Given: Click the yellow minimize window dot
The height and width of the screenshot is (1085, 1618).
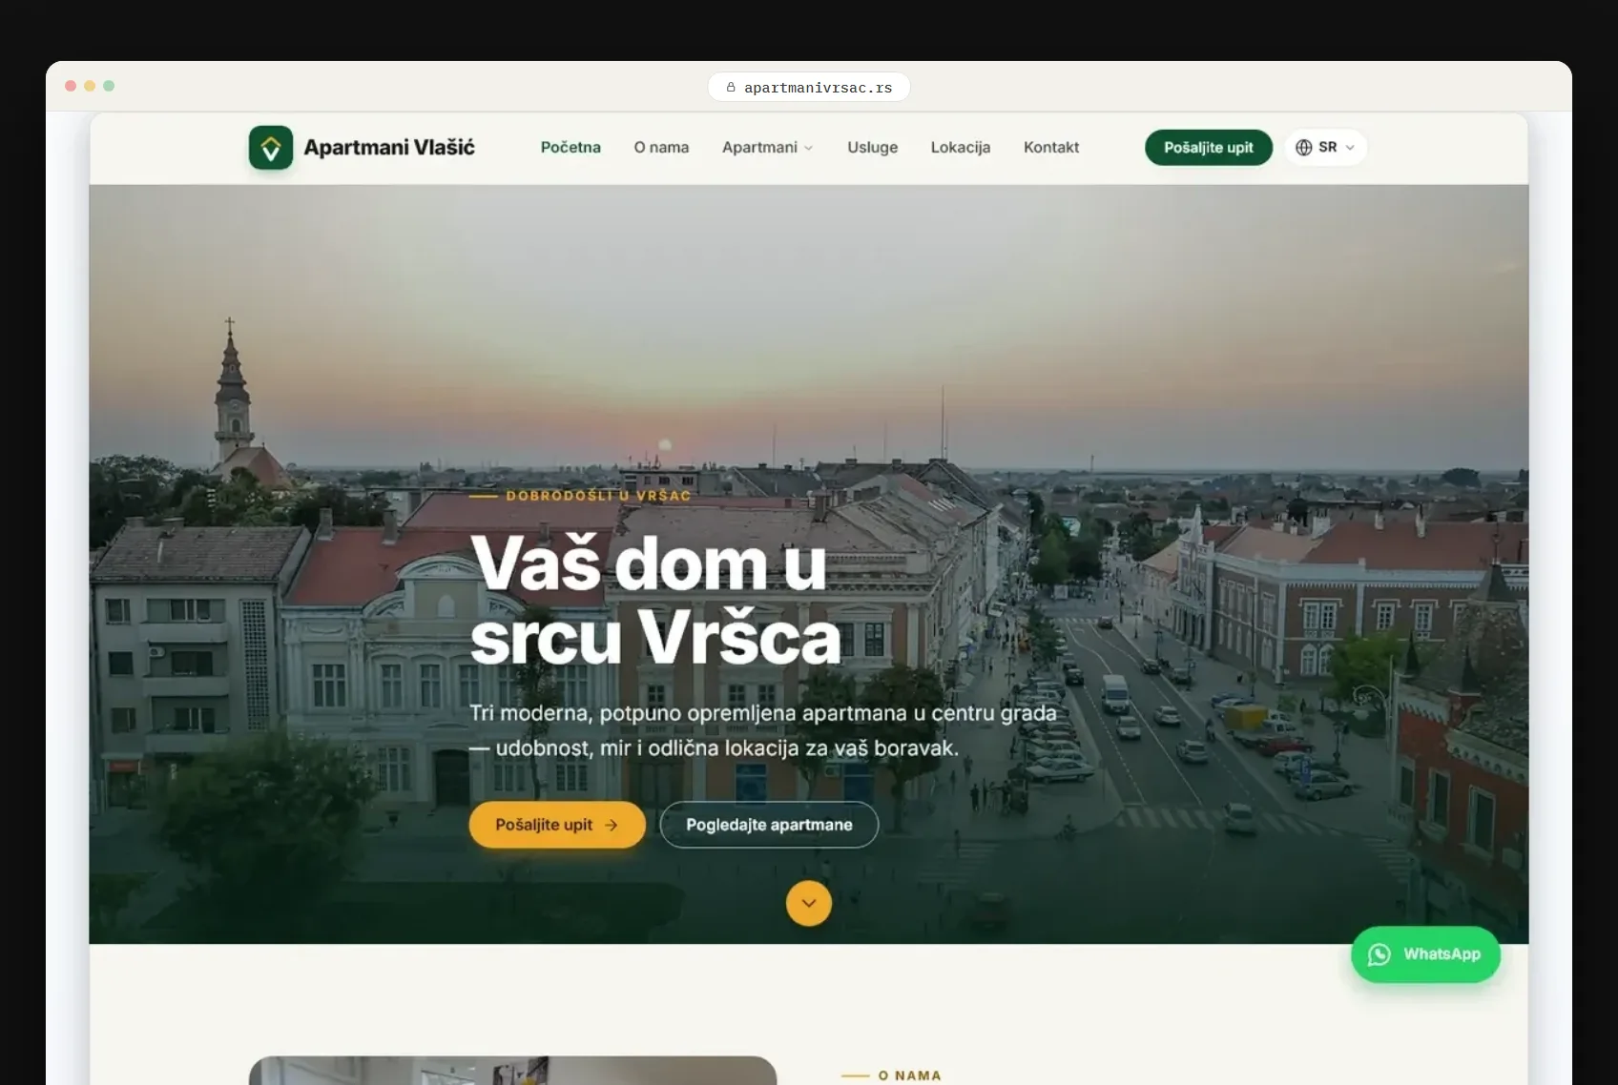Looking at the screenshot, I should click(x=90, y=86).
